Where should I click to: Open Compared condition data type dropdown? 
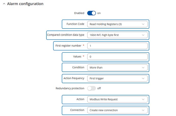(x=117, y=35)
